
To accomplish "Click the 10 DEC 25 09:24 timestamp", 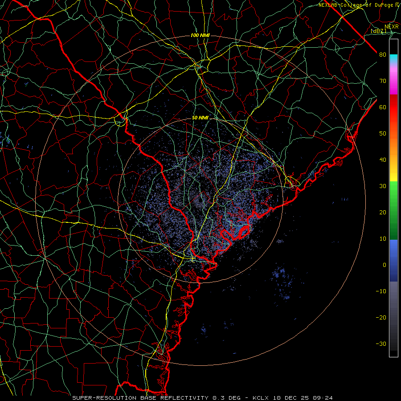I will pos(303,398).
